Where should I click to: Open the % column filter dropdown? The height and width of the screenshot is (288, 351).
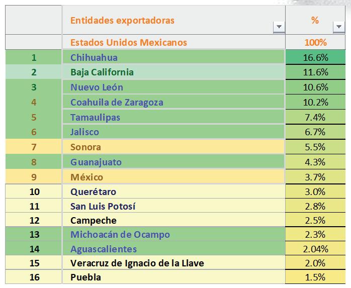pyautogui.click(x=339, y=27)
